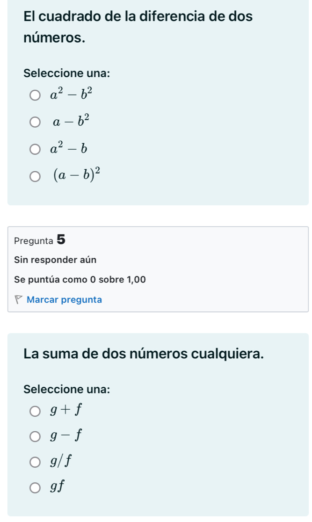Choose the g + f radio option
Image resolution: width=312 pixels, height=522 pixels.
click(36, 411)
